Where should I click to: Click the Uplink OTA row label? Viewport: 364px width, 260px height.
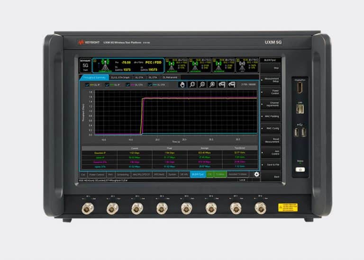(100, 167)
